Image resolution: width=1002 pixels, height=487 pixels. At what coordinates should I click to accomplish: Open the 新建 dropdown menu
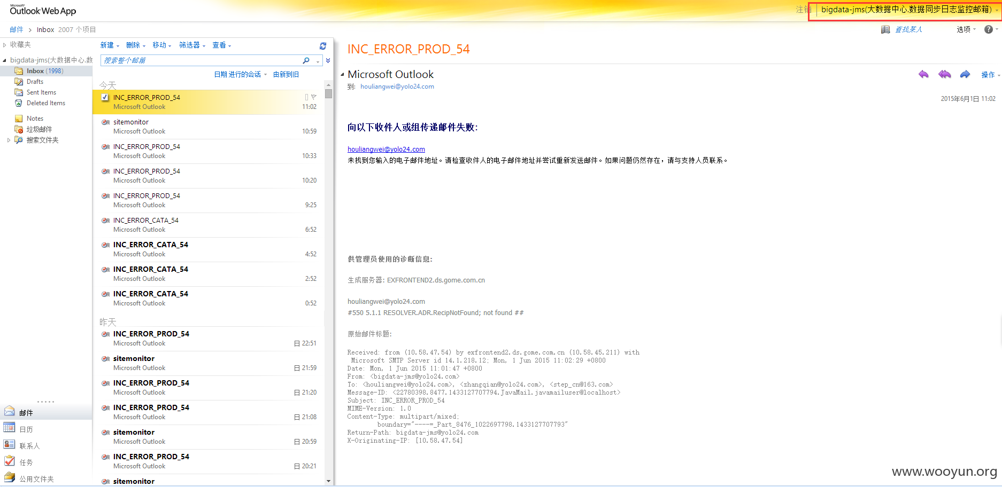(110, 45)
